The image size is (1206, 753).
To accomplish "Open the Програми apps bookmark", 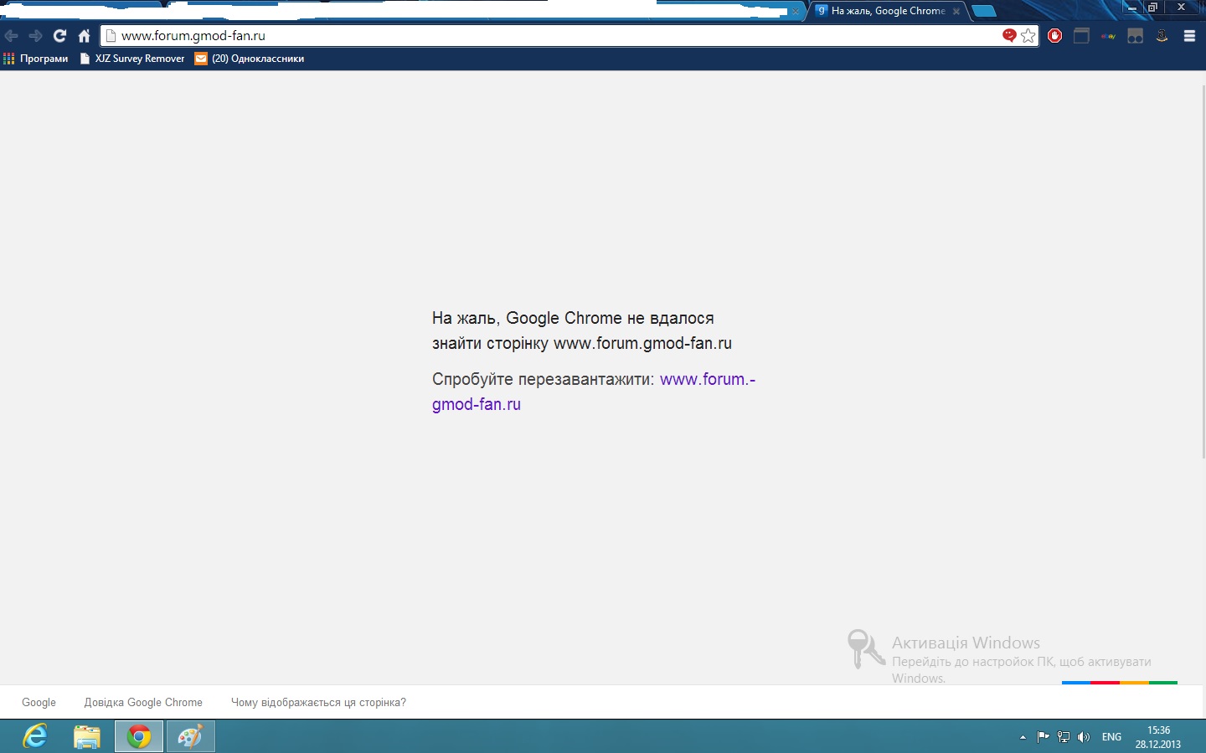I will point(36,59).
